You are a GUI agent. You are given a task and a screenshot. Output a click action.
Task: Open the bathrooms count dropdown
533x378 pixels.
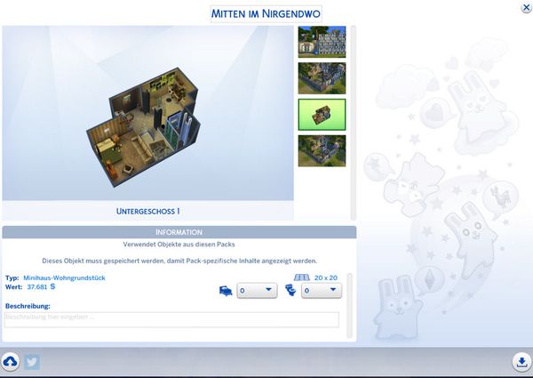pyautogui.click(x=322, y=290)
